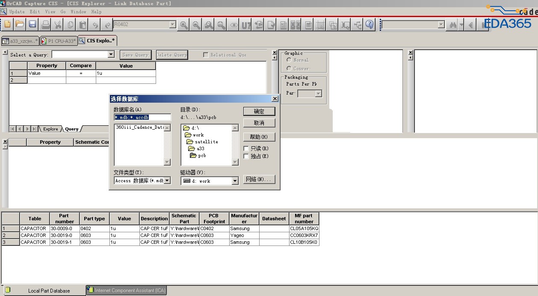
Task: Select 360iii_Cadence_Data file in list
Action: click(140, 127)
